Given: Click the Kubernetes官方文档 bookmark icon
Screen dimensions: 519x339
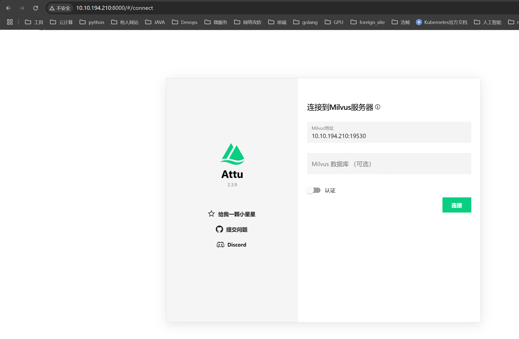Looking at the screenshot, I should 419,22.
